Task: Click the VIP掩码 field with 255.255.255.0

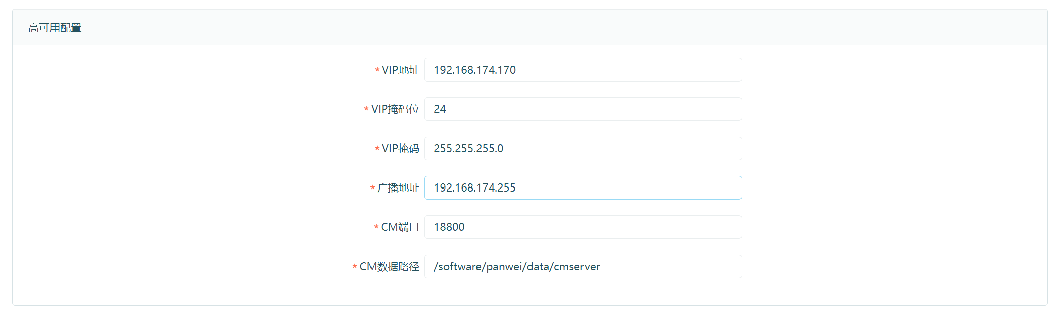Action: click(583, 149)
